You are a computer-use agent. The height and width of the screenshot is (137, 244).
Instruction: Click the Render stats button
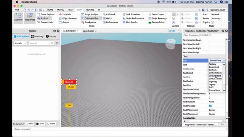(206, 18)
